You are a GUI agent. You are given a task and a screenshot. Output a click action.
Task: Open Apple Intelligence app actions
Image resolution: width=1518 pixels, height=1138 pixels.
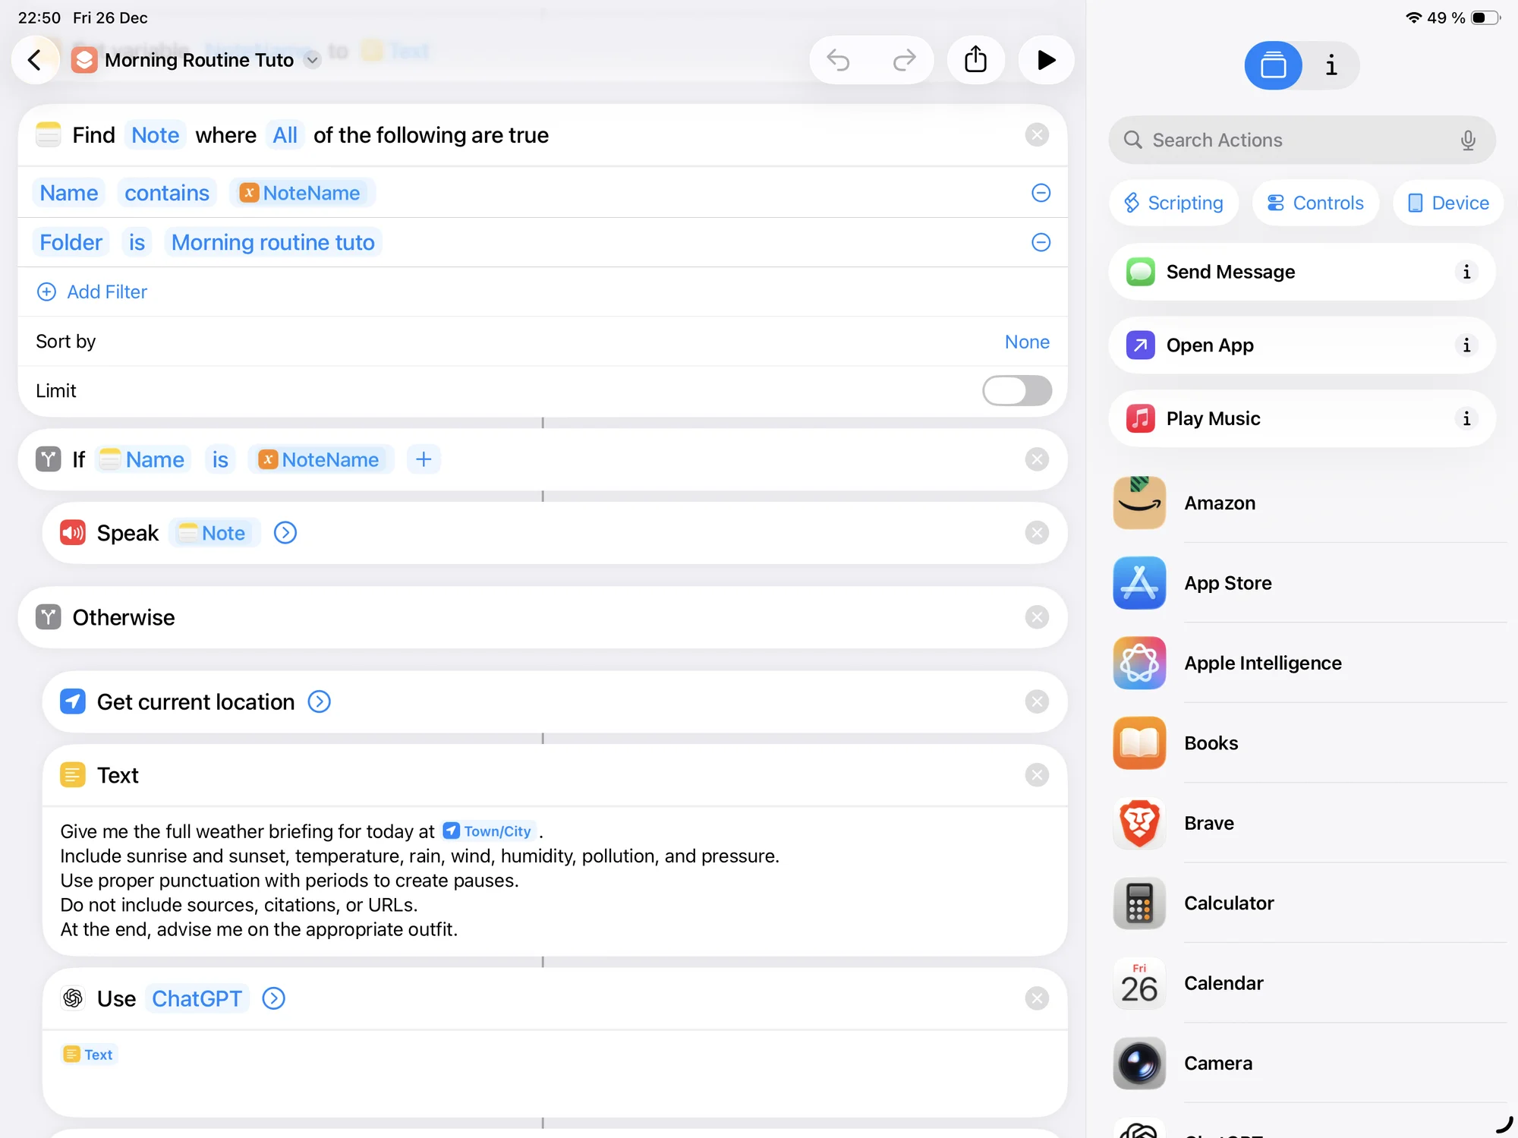pyautogui.click(x=1262, y=663)
